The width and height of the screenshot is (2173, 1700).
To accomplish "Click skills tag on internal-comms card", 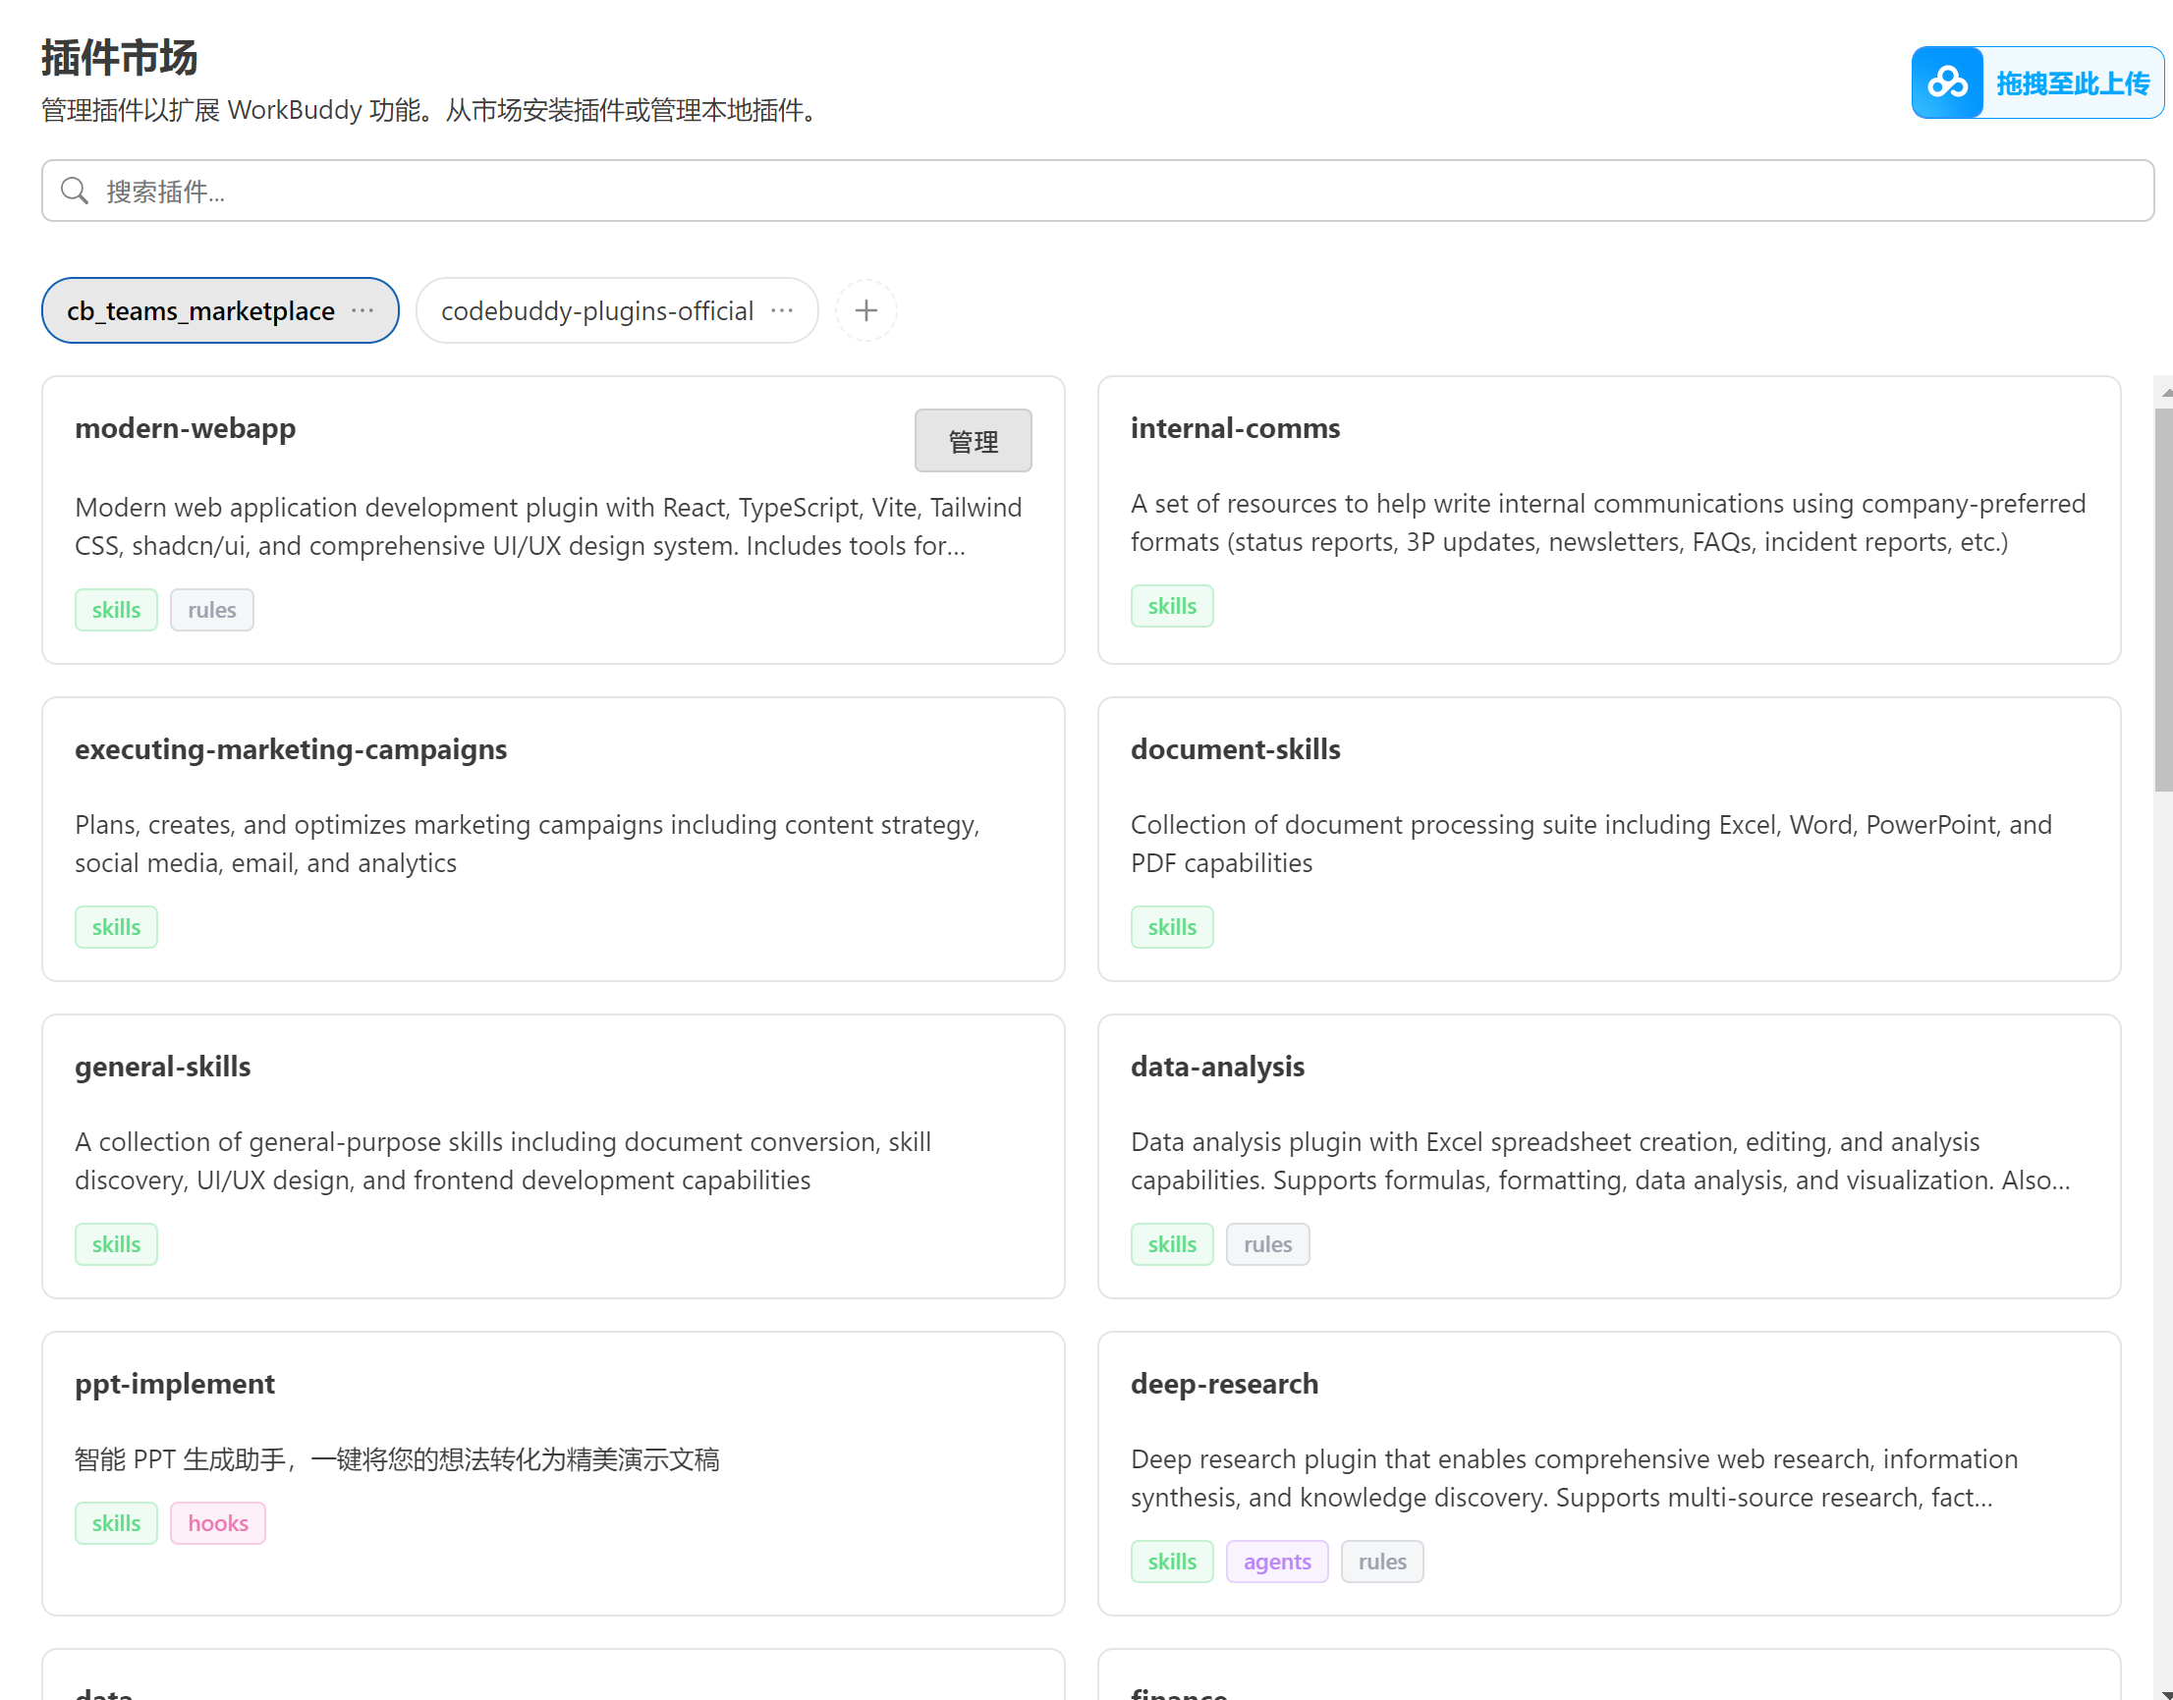I will [x=1171, y=605].
